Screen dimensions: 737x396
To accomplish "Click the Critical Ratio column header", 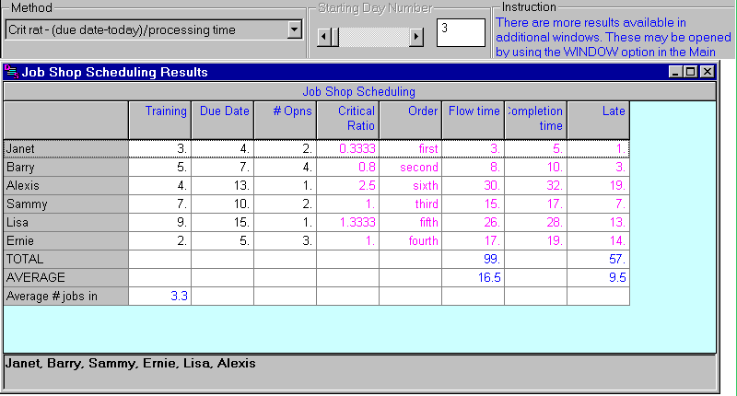I will tap(348, 119).
